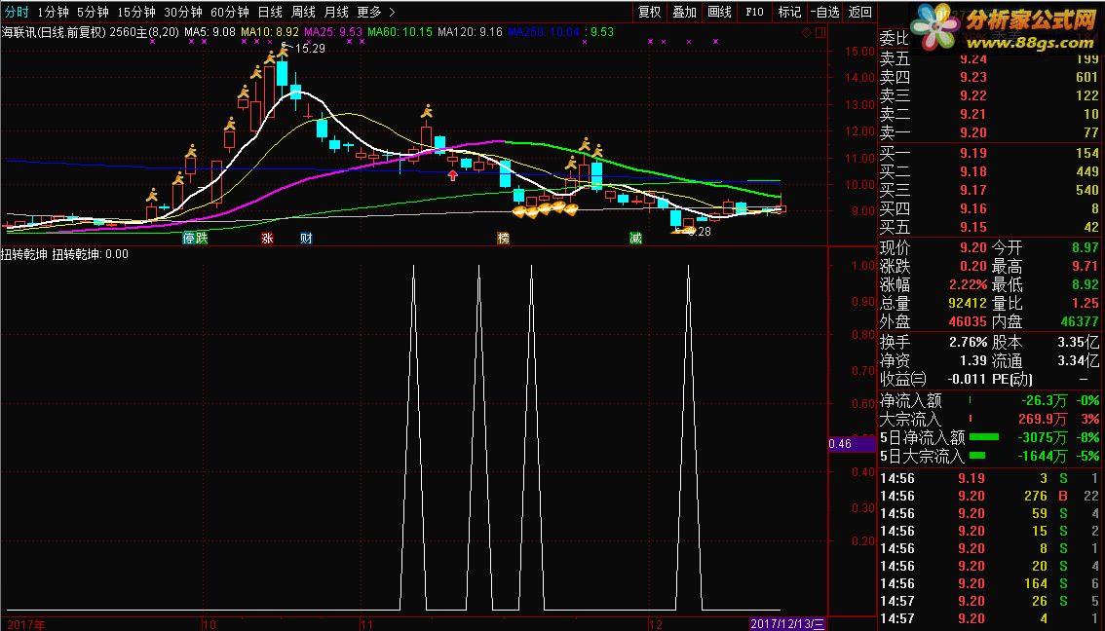This screenshot has height=631, width=1105.
Task: Select the MA60: 10.15 indicator label
Action: [x=400, y=32]
